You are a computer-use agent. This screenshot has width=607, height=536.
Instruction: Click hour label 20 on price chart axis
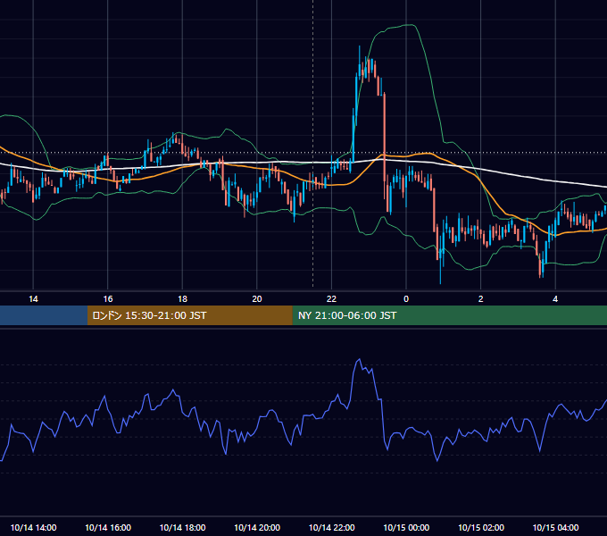(257, 299)
